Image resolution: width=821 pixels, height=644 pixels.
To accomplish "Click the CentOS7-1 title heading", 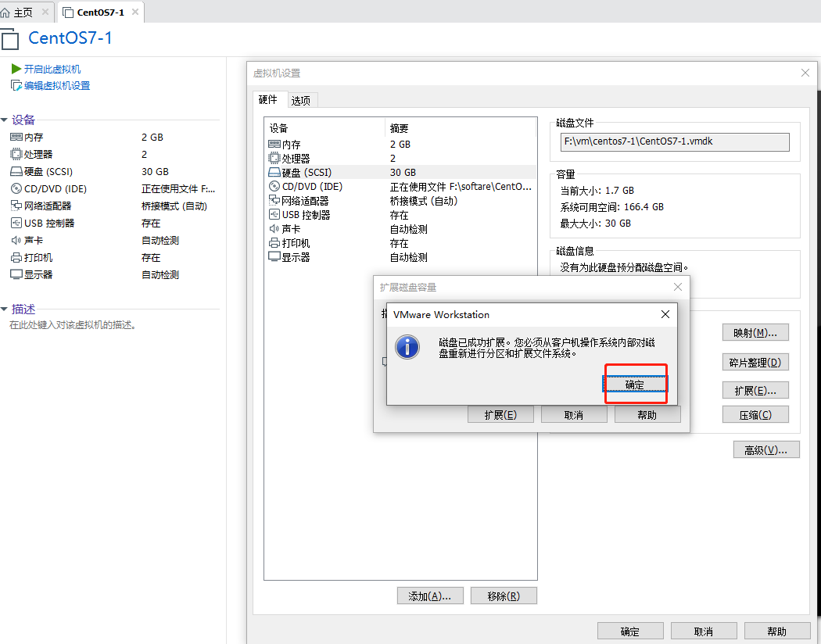I will pyautogui.click(x=70, y=38).
